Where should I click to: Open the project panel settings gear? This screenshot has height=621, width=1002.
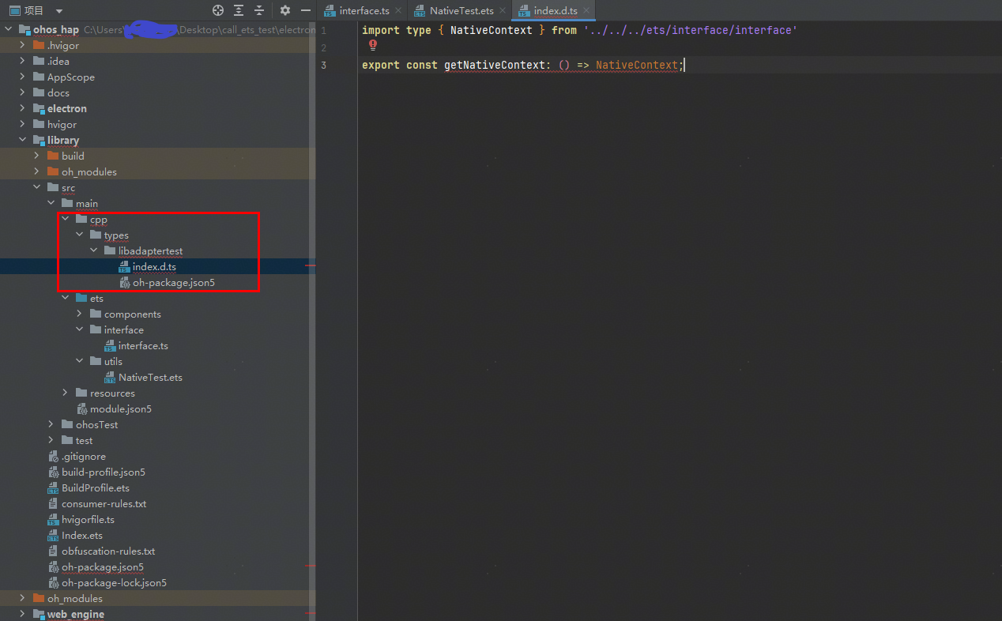(285, 10)
